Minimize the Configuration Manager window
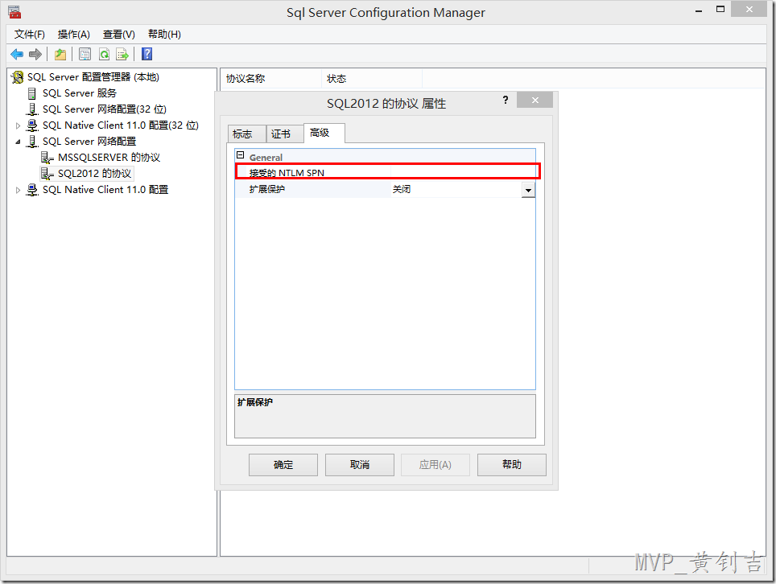Viewport: 776px width, 584px height. [699, 10]
